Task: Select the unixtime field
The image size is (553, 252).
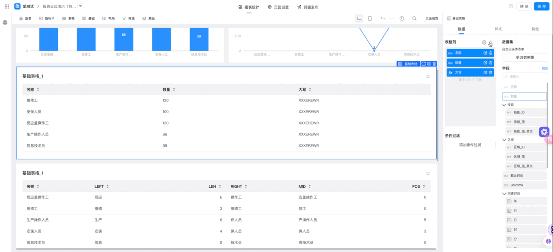Action: 525,185
